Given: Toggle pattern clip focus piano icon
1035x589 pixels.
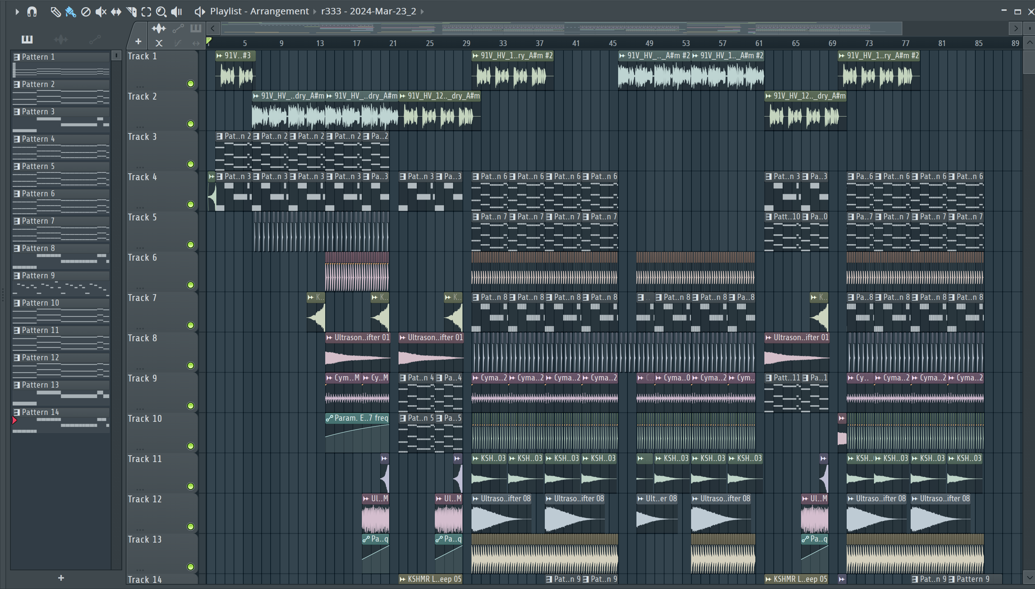Looking at the screenshot, I should pyautogui.click(x=195, y=28).
